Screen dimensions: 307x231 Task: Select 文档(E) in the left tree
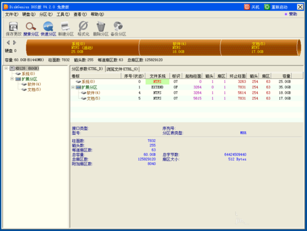coord(34,89)
